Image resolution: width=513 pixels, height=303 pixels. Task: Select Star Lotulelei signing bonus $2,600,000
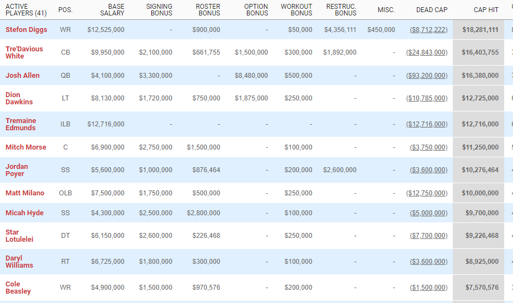click(155, 236)
